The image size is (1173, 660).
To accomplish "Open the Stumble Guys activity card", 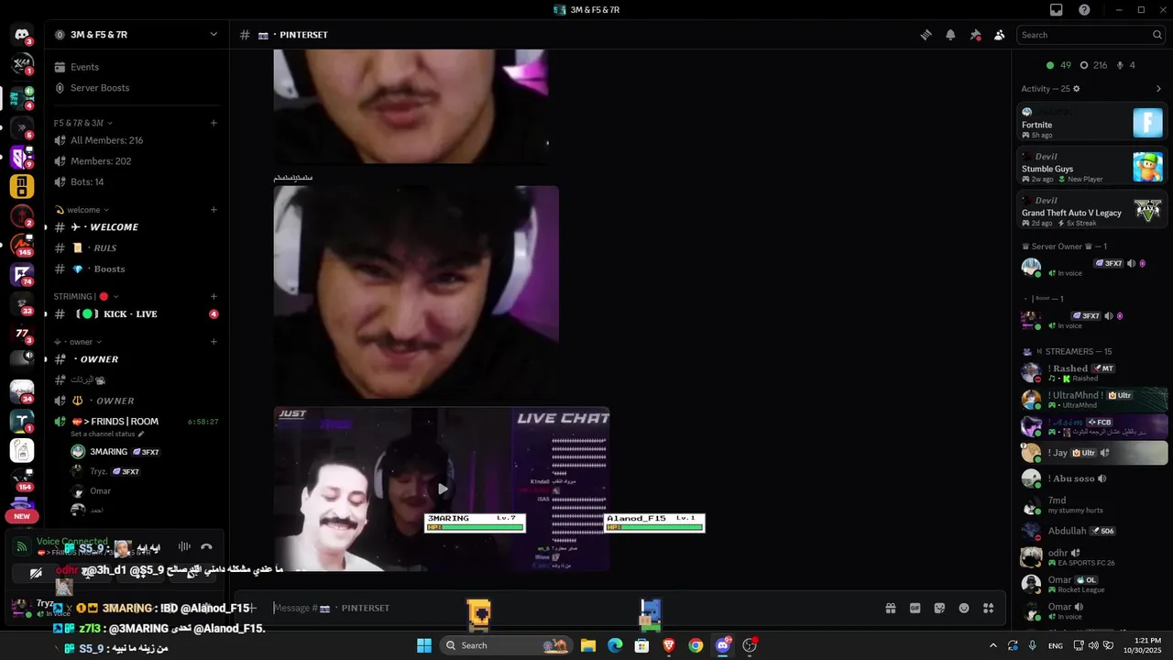I will [x=1092, y=167].
